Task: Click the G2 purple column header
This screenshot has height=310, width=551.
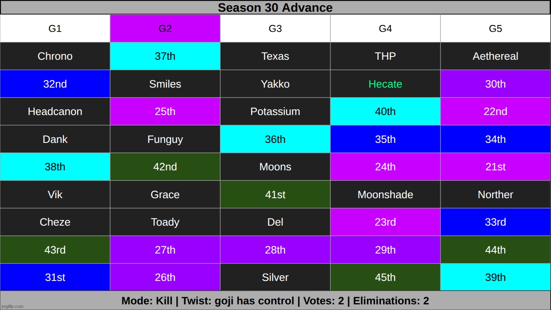Action: (x=165, y=29)
